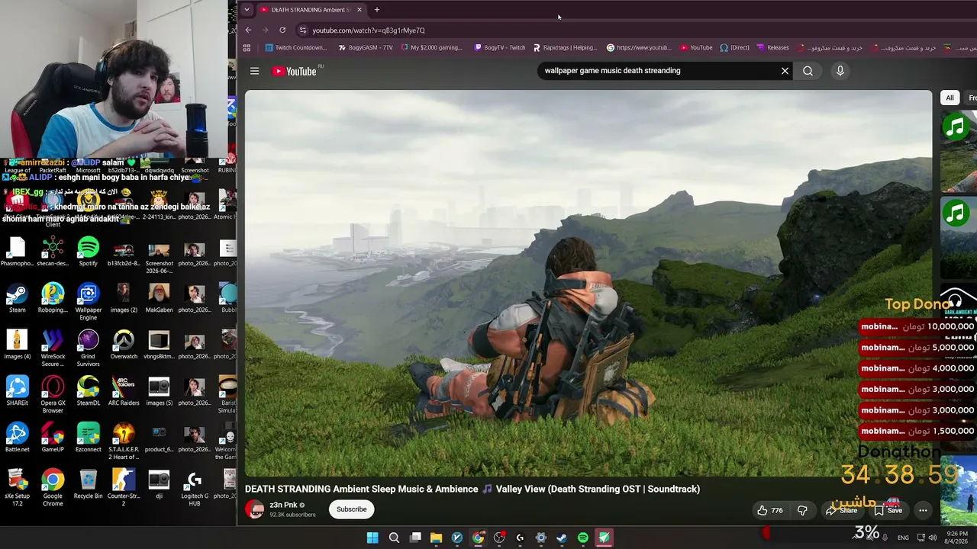977x549 pixels.
Task: Open Windows taskbar search
Action: pos(394,538)
